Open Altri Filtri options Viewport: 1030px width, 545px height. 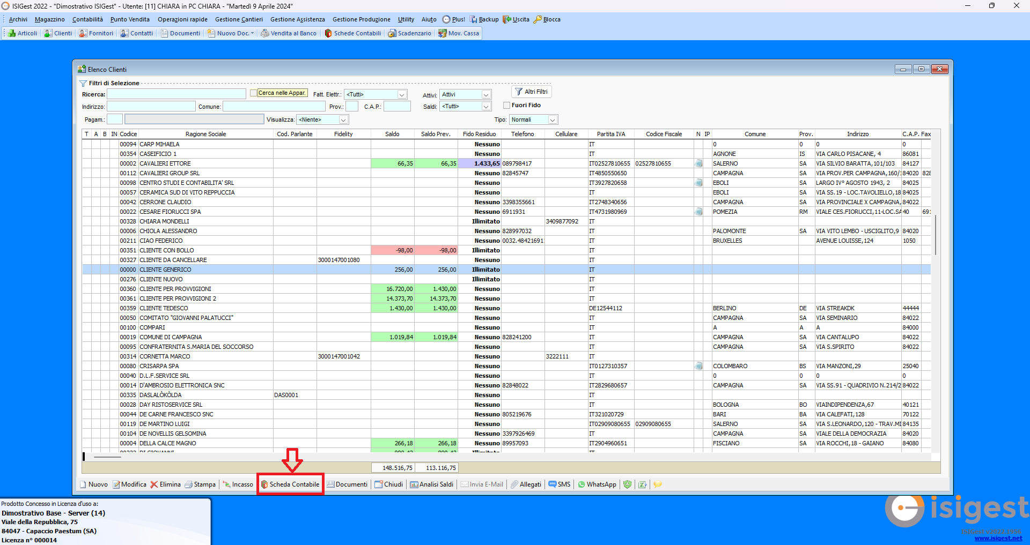pyautogui.click(x=531, y=92)
